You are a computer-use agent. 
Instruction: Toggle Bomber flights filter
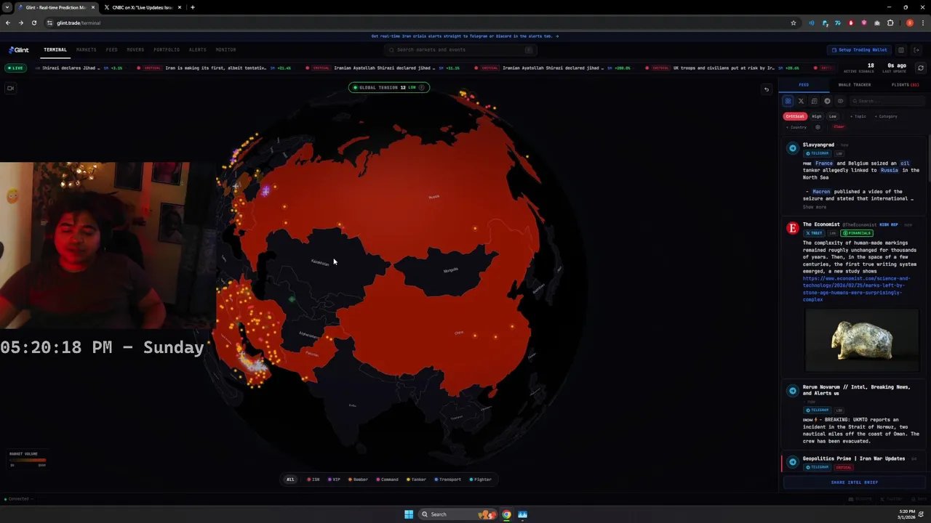(358, 479)
